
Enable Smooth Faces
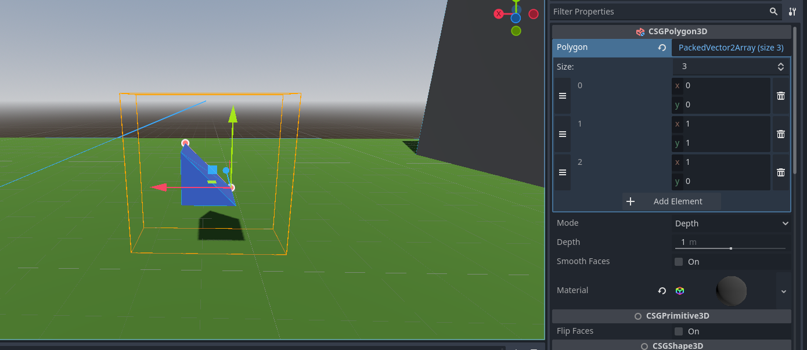tap(679, 261)
